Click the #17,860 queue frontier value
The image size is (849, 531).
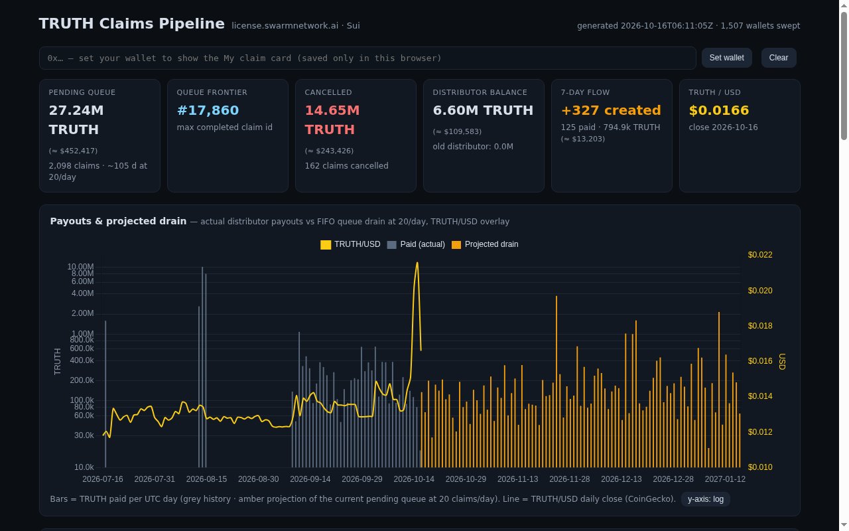[208, 110]
